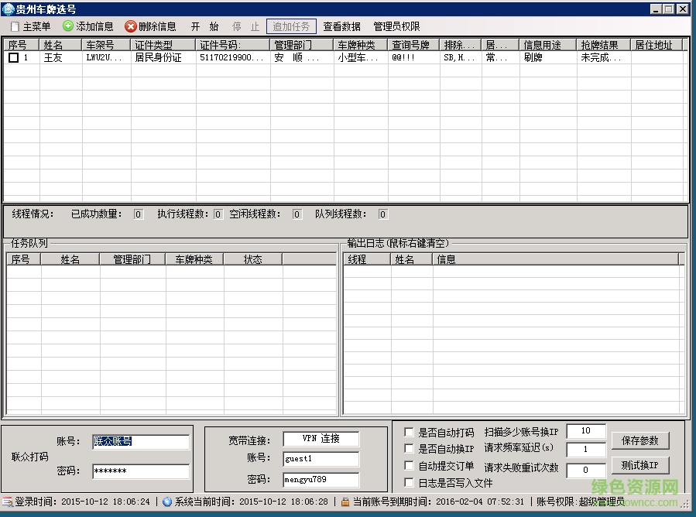Toggle 是否自动换IP setting
The height and width of the screenshot is (517, 696).
point(408,448)
